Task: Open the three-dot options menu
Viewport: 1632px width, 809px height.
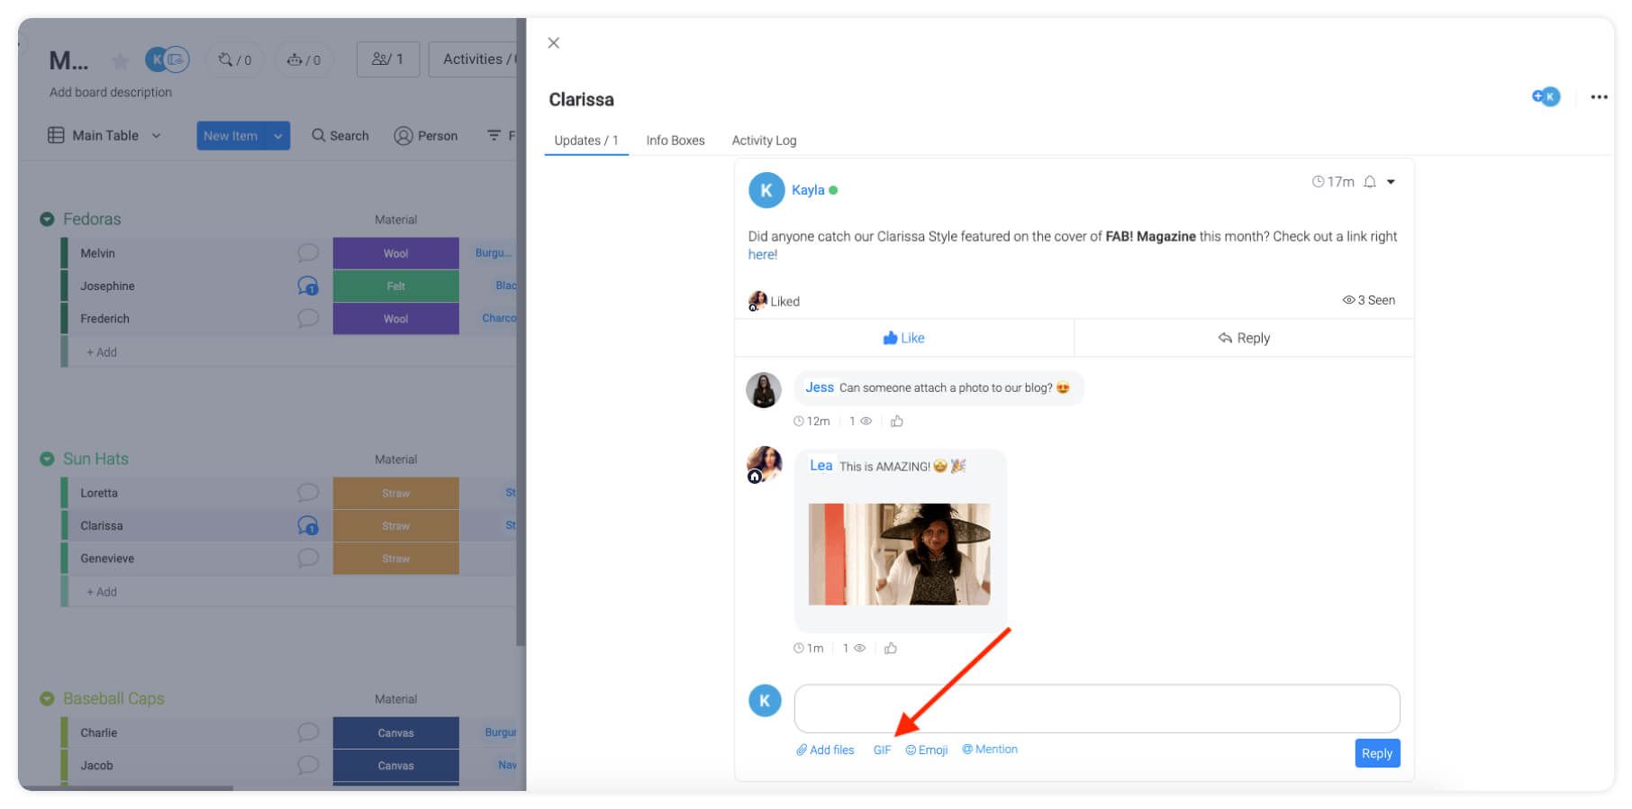Action: [1599, 97]
